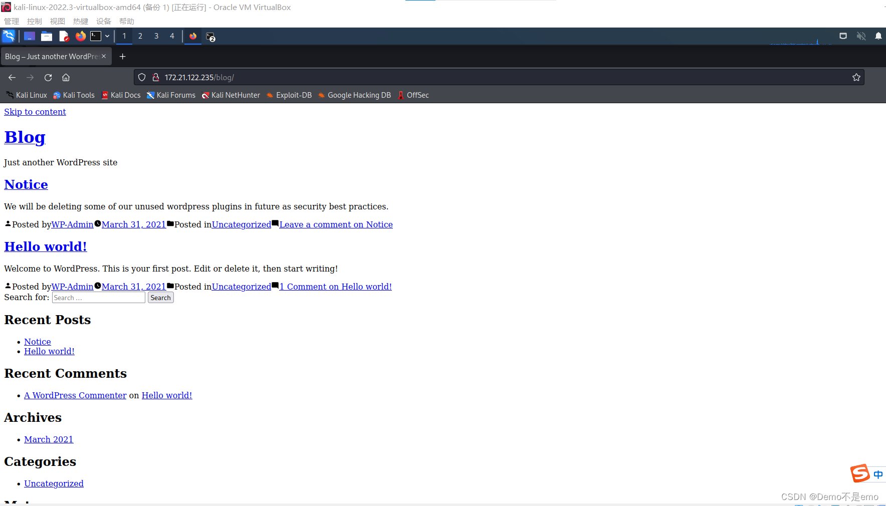This screenshot has width=886, height=506.
Task: Switch to workspace 1
Action: tap(124, 36)
